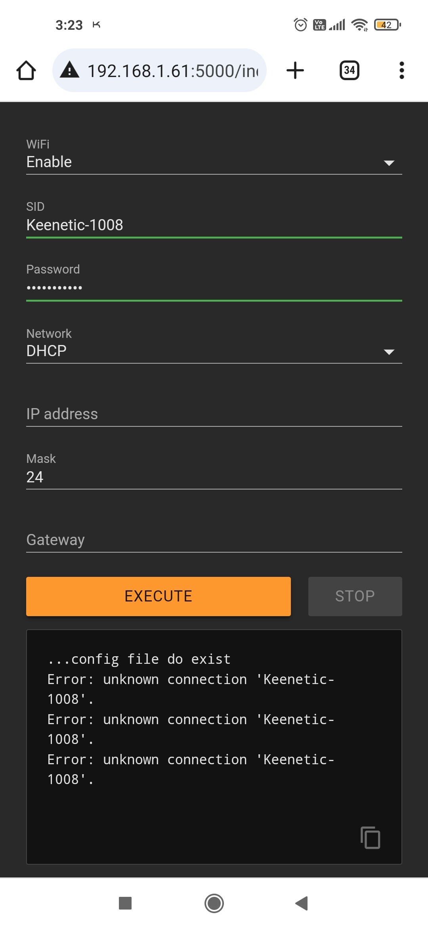This screenshot has height=929, width=428.
Task: Copy console output with the copy icon
Action: [371, 837]
